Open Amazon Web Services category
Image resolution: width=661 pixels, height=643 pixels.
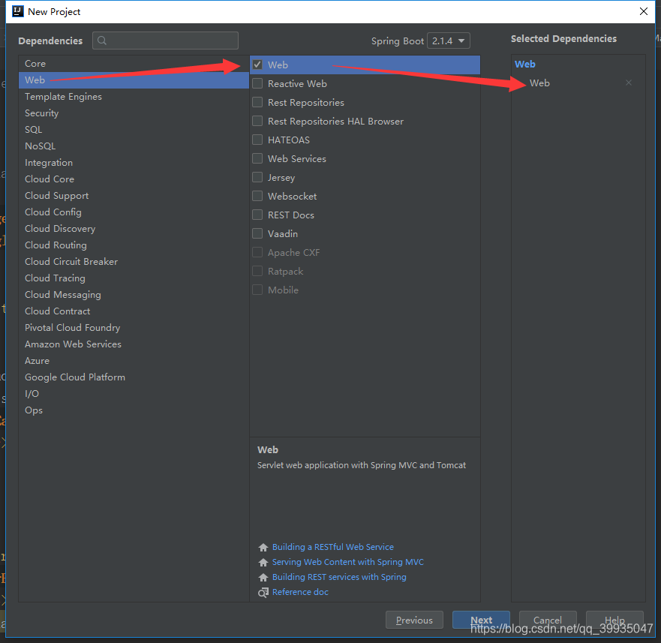pyautogui.click(x=134, y=344)
